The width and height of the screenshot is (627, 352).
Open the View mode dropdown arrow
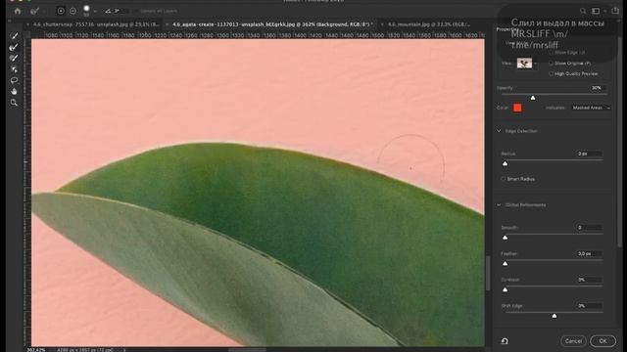[x=535, y=64]
